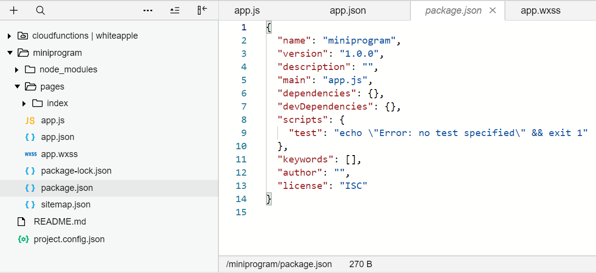Open app.js in the file tree

click(x=53, y=120)
